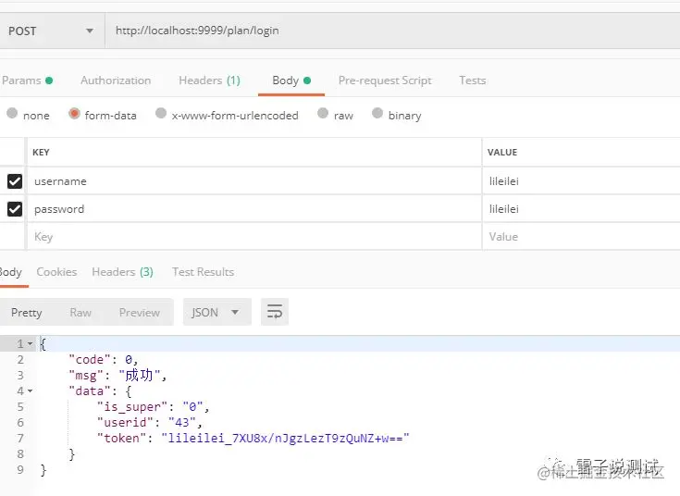This screenshot has width=680, height=496.
Task: Open the Test Results tab
Action: coord(203,272)
